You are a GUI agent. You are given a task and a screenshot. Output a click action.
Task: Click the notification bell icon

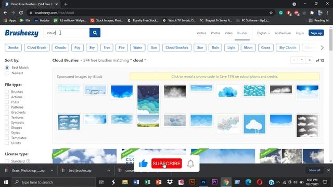pos(190,164)
